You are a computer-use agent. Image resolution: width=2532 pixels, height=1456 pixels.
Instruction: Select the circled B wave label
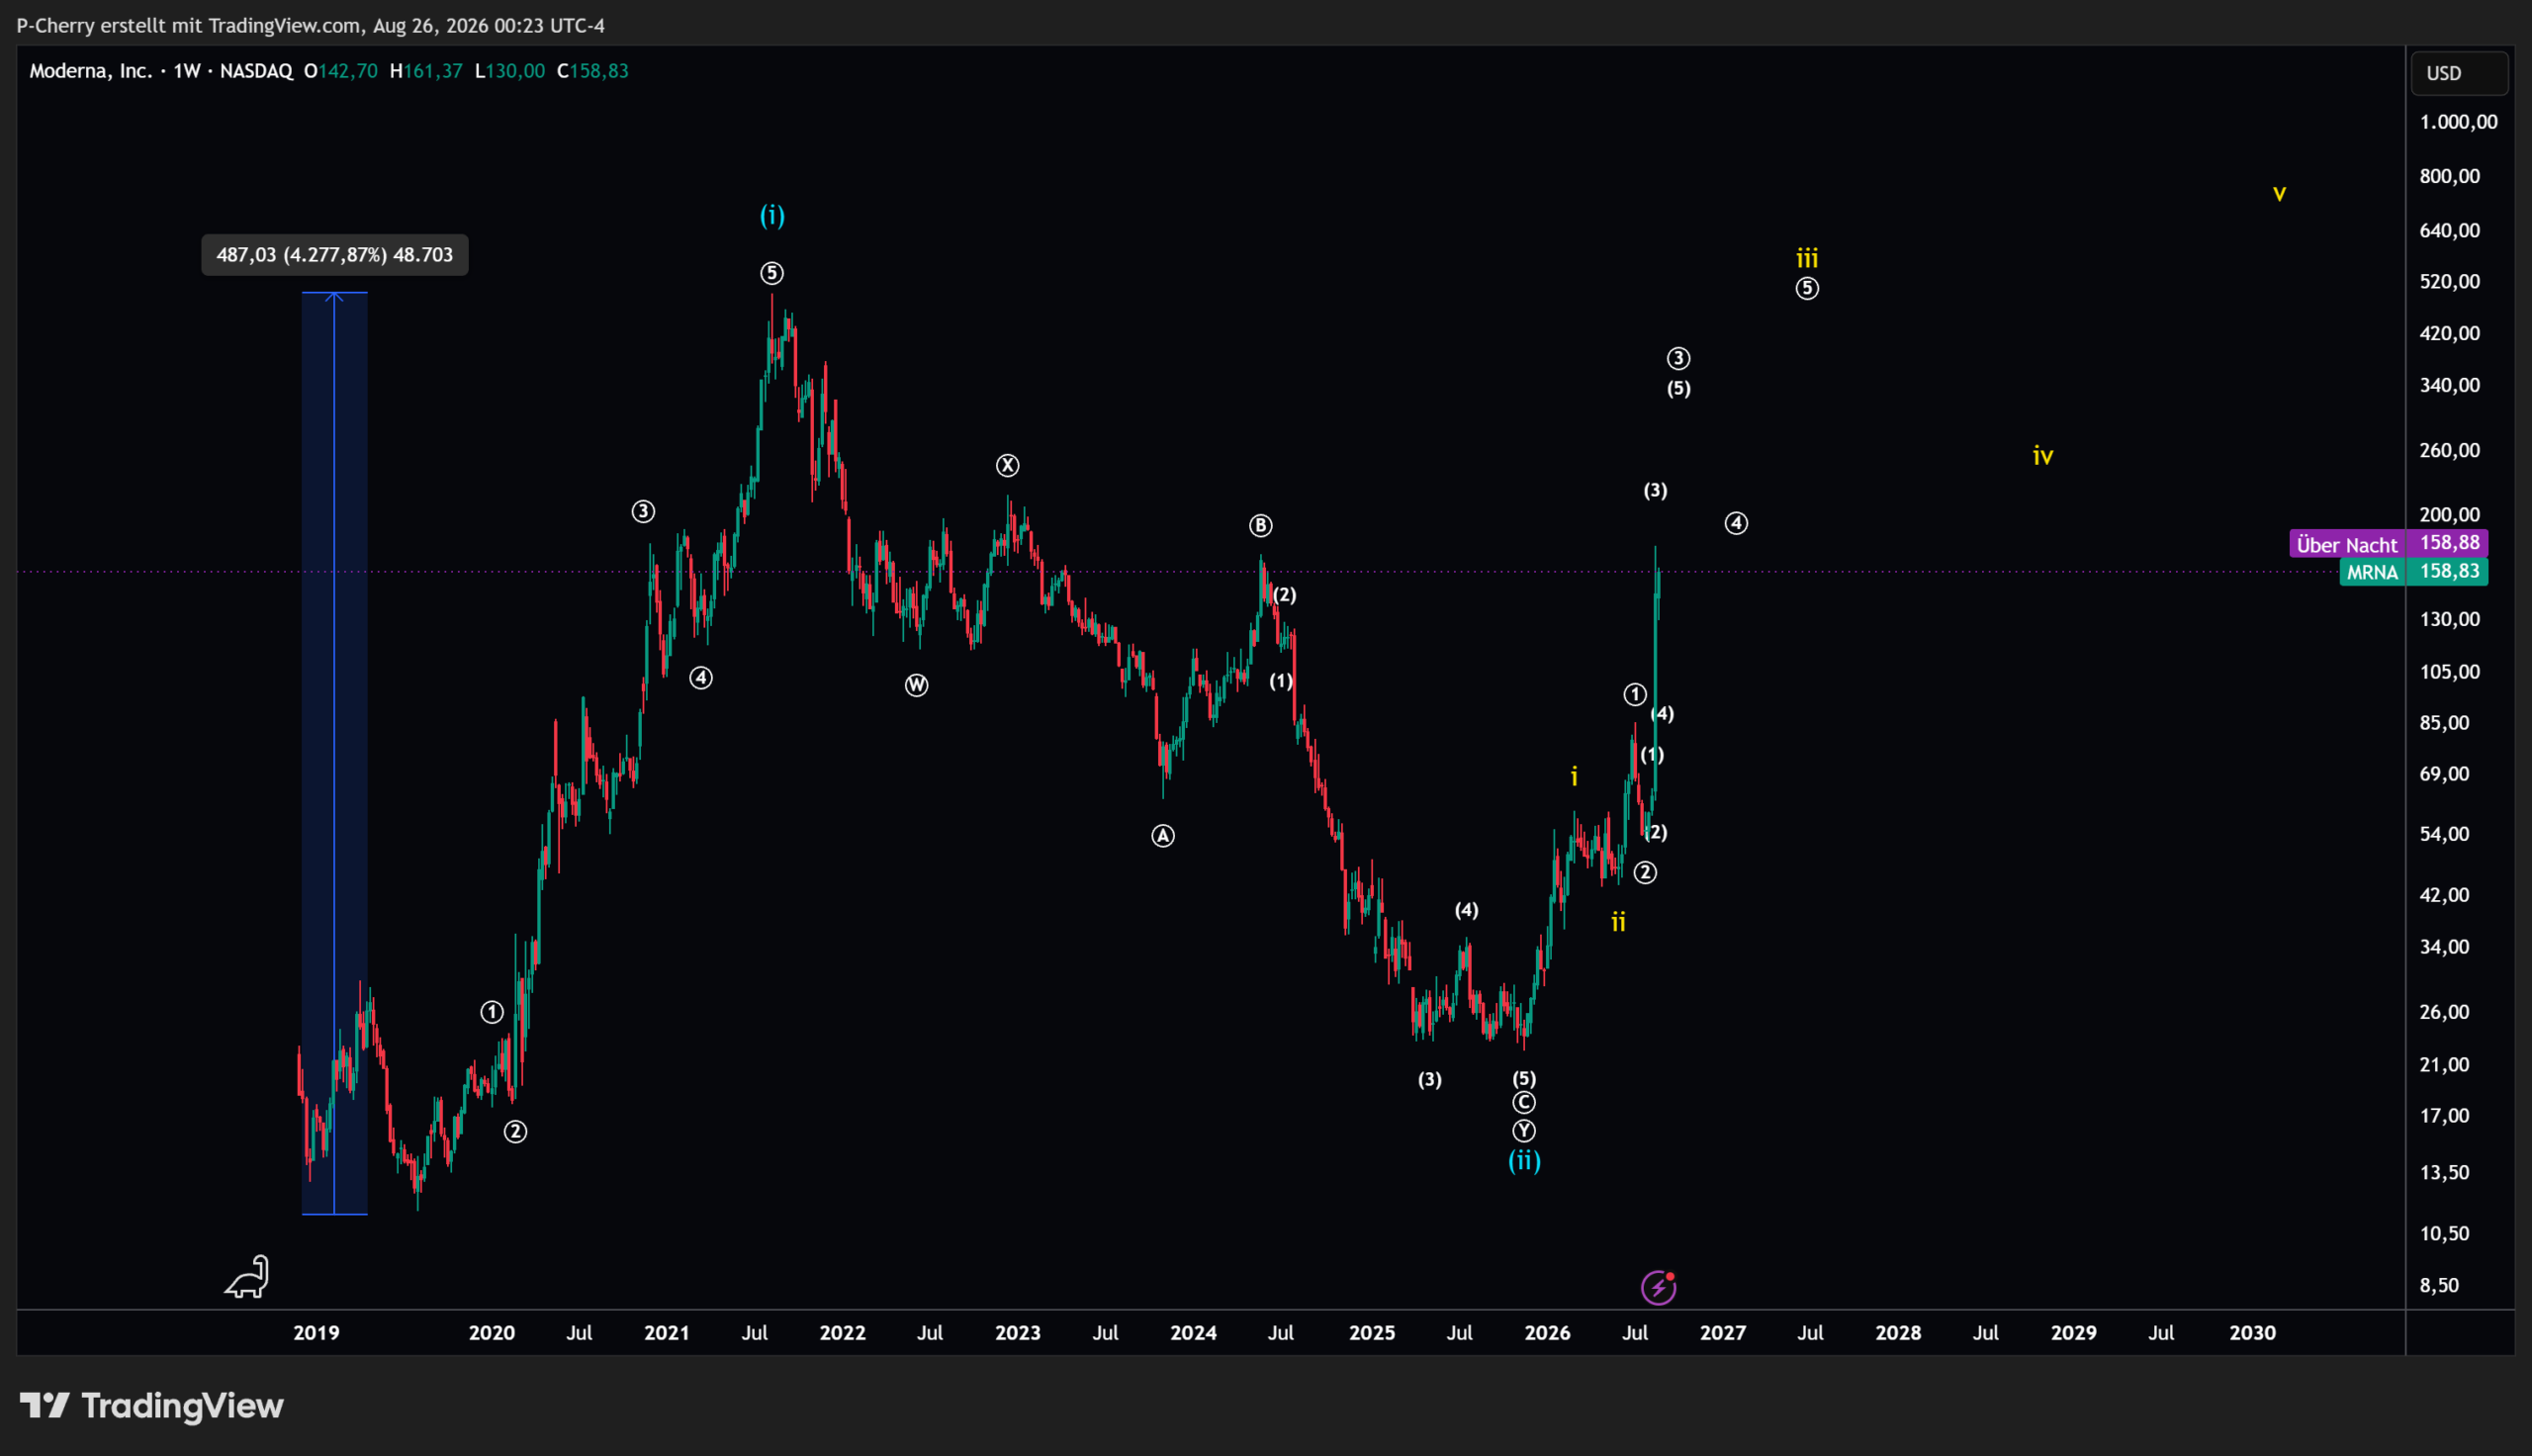tap(1260, 525)
